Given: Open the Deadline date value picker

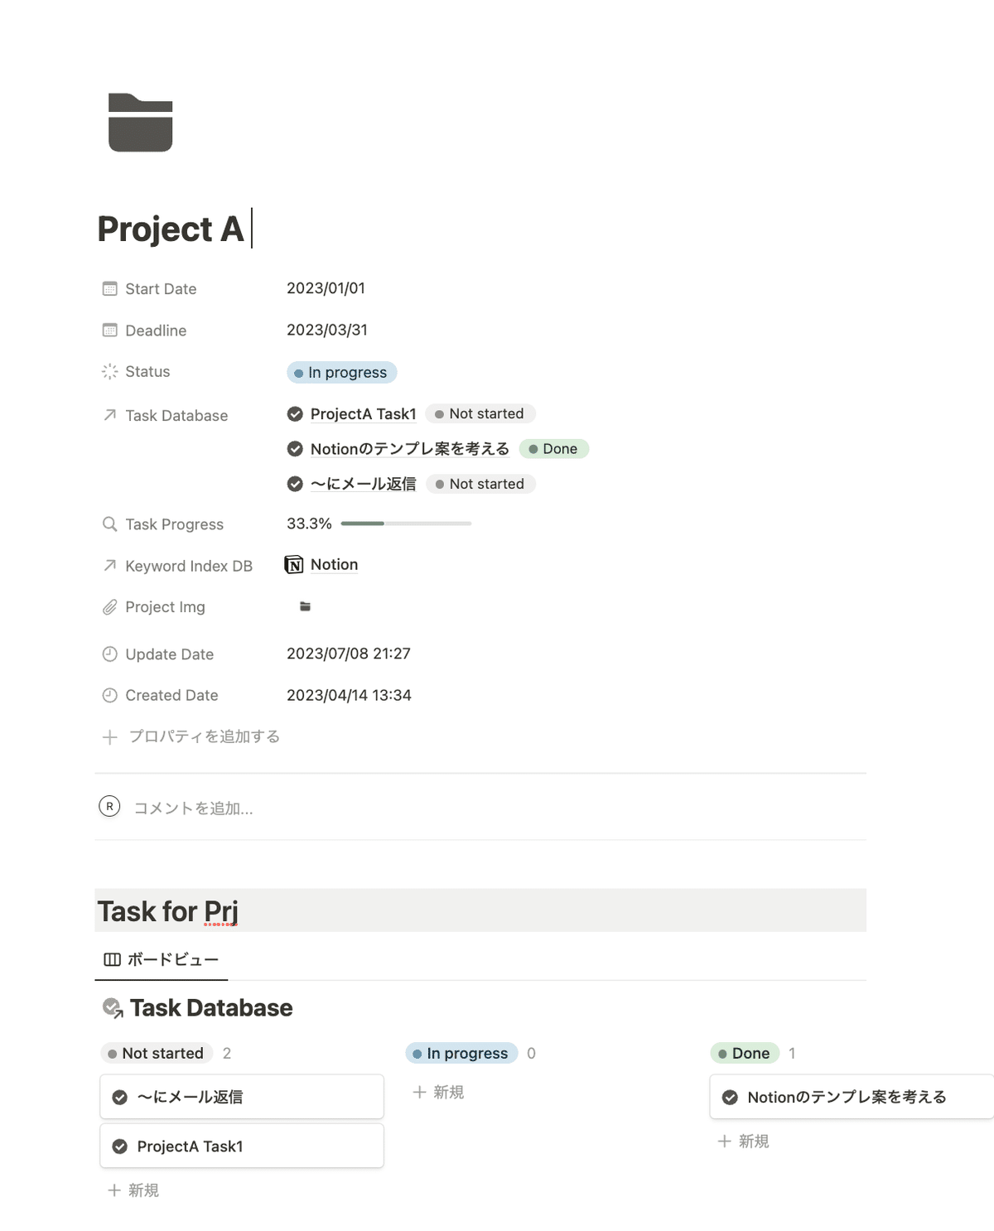Looking at the screenshot, I should (326, 330).
